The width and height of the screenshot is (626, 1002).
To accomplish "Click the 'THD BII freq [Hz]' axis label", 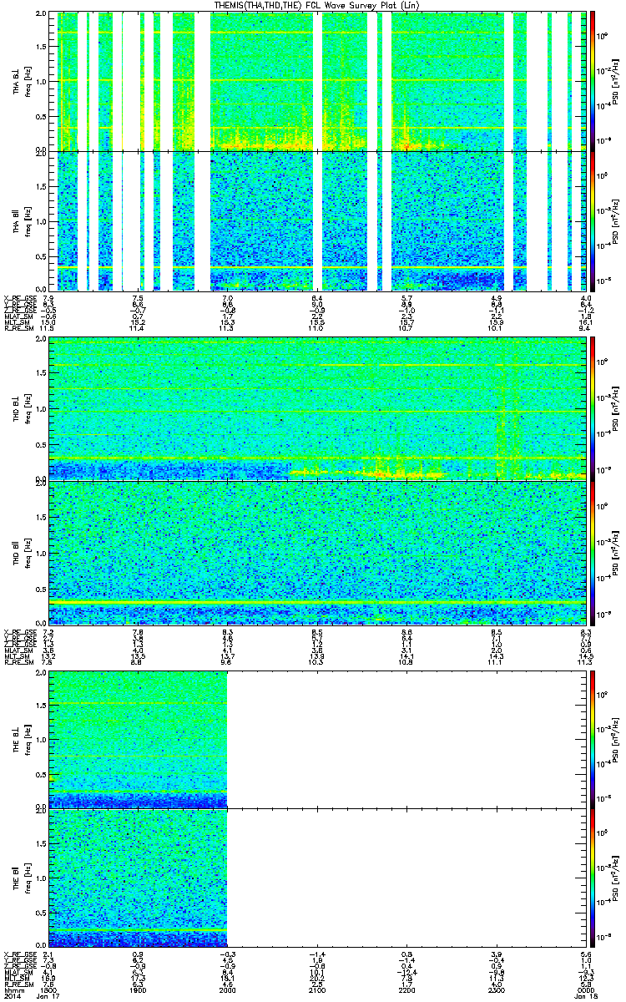I will pyautogui.click(x=21, y=552).
